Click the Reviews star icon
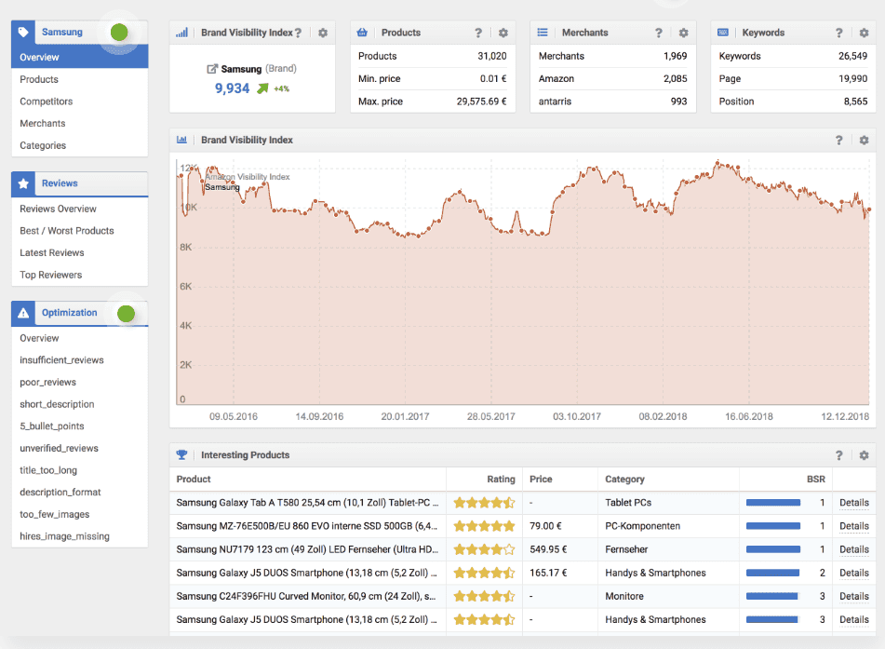Screen dimensions: 885x649 (x=23, y=183)
